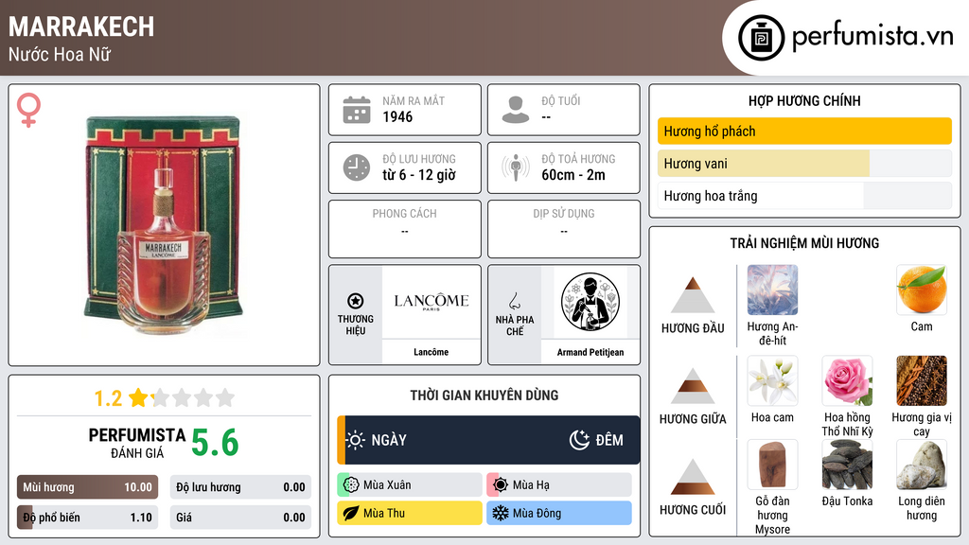Click the Dịp sử dụng card
This screenshot has height=545, width=969.
coord(564,229)
